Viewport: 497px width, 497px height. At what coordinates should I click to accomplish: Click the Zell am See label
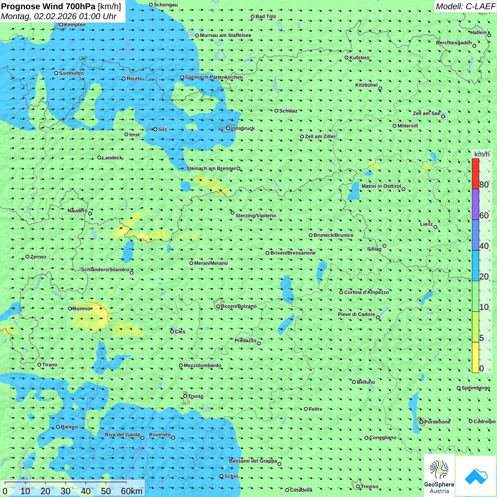point(426,113)
